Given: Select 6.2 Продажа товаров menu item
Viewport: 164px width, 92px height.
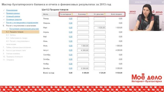Looking at the screenshot, I should click(20, 32).
